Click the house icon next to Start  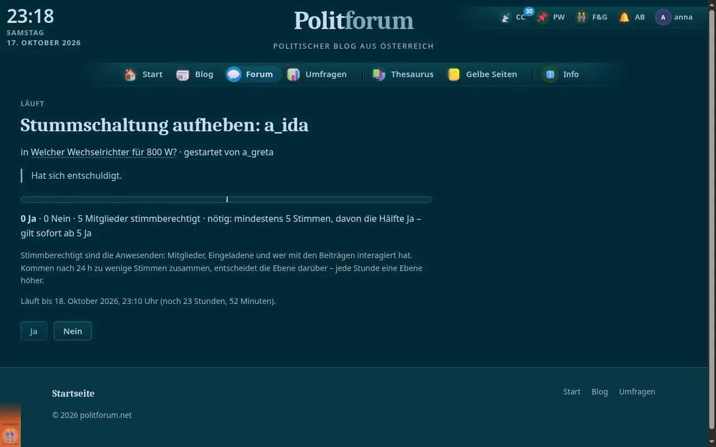tap(130, 74)
